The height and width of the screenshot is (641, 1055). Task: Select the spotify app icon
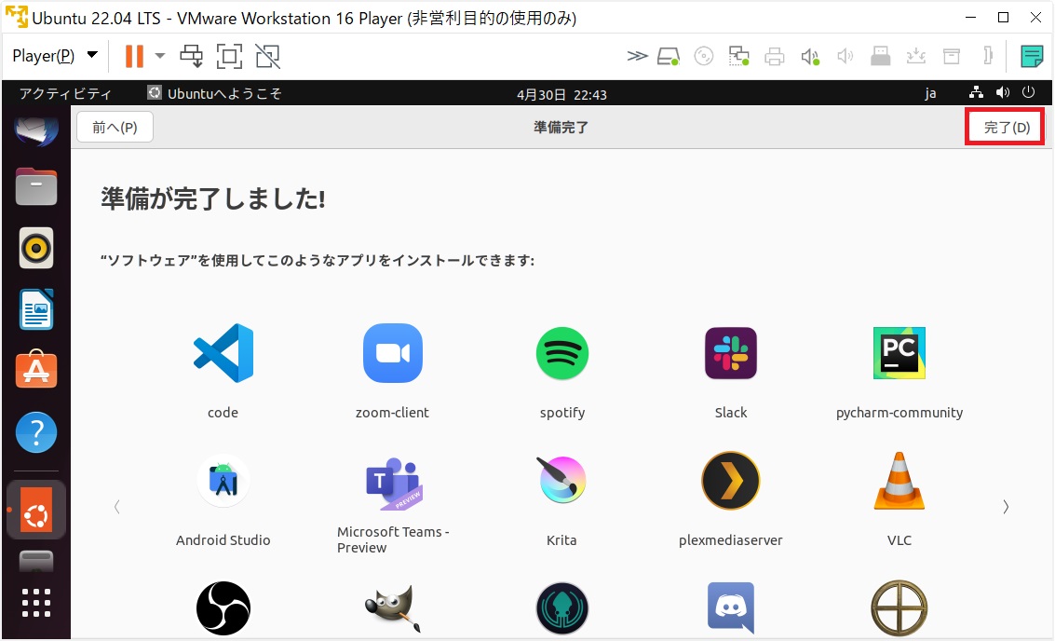[x=562, y=353]
